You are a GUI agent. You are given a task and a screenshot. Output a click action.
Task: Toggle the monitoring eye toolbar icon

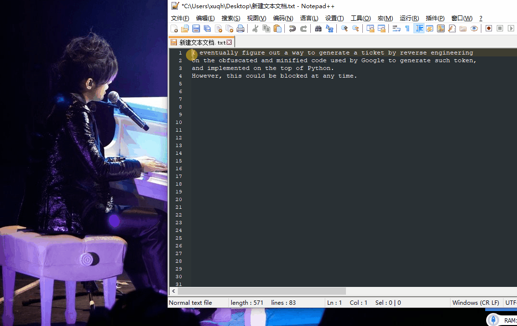[474, 29]
